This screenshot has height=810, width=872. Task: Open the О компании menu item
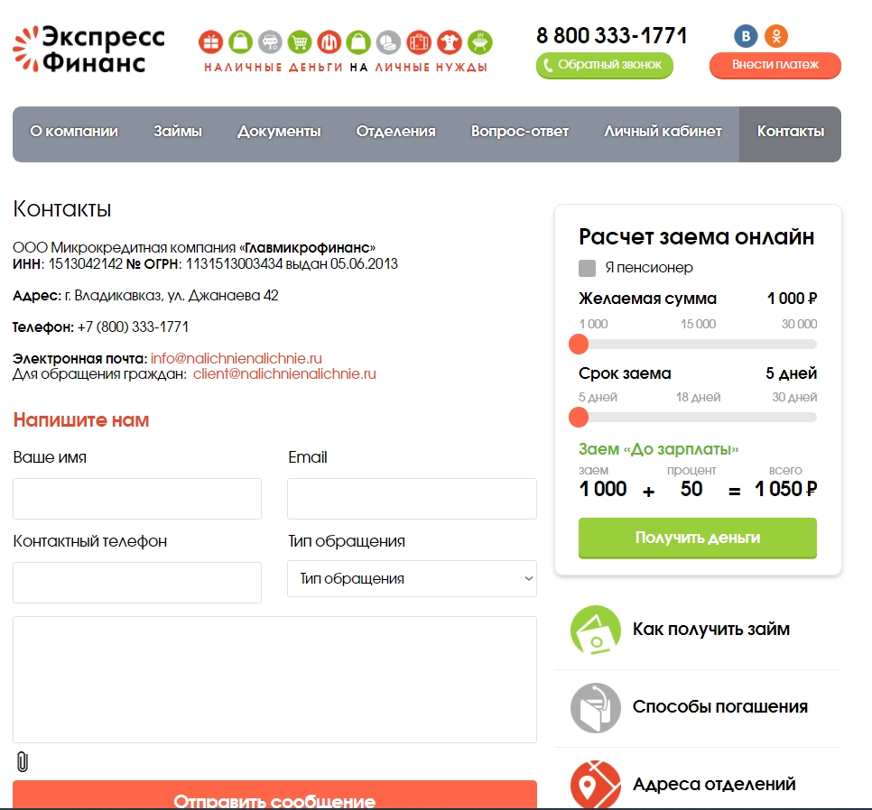tap(74, 131)
